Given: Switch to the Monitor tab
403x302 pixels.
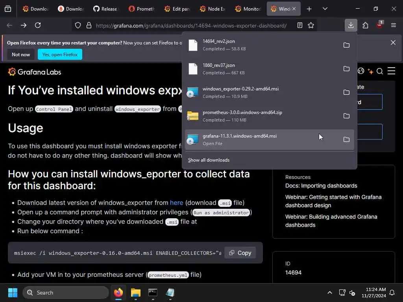Looking at the screenshot, I should coord(248,9).
